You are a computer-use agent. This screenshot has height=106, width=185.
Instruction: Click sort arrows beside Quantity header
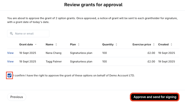pyautogui.click(x=116, y=44)
